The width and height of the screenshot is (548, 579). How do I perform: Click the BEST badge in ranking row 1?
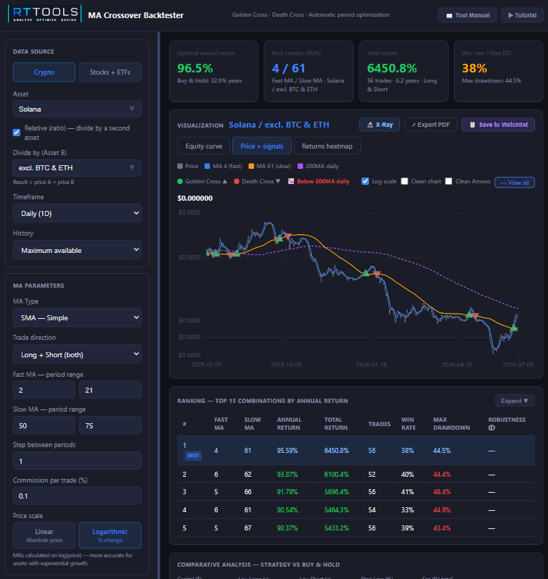[x=193, y=456]
